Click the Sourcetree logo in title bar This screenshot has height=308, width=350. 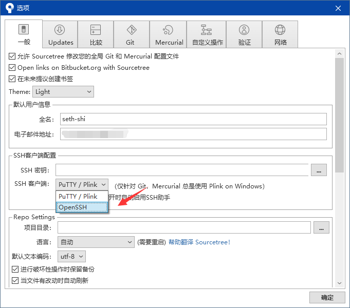tap(10, 8)
